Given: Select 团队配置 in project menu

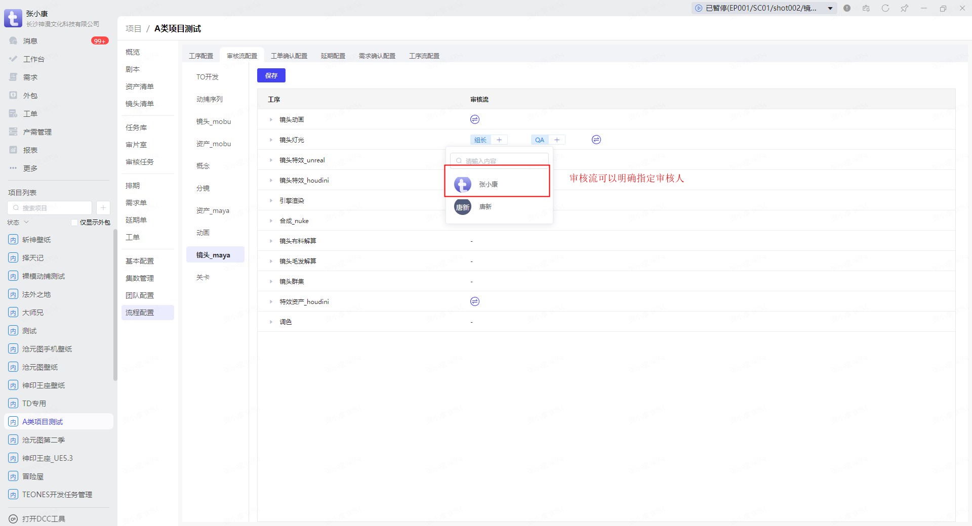Looking at the screenshot, I should click(x=140, y=295).
